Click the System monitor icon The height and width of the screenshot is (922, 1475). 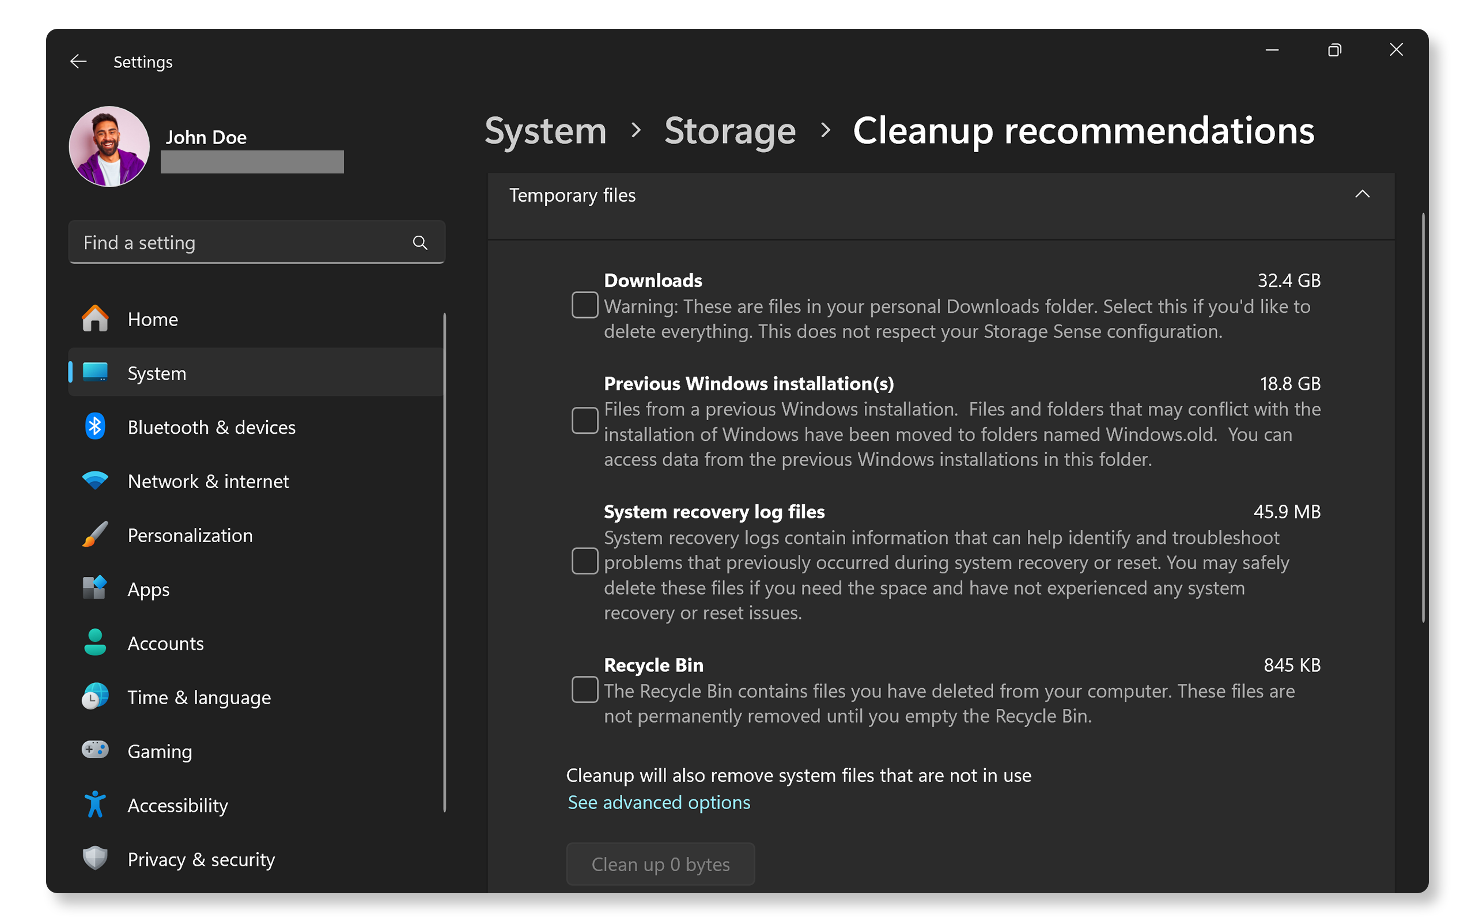[95, 373]
